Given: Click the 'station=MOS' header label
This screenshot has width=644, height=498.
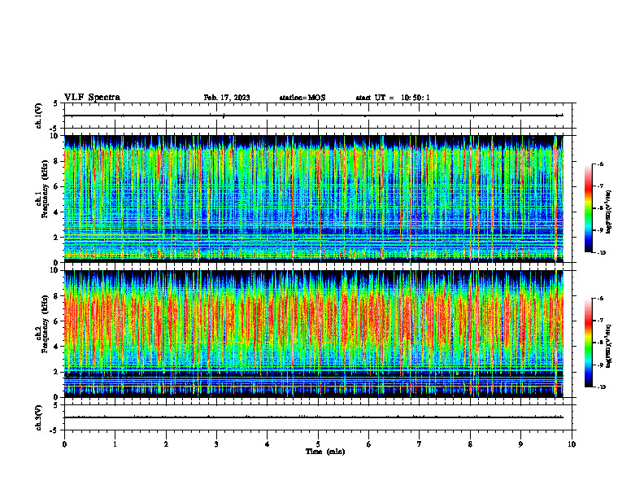Looking at the screenshot, I should pyautogui.click(x=302, y=98).
